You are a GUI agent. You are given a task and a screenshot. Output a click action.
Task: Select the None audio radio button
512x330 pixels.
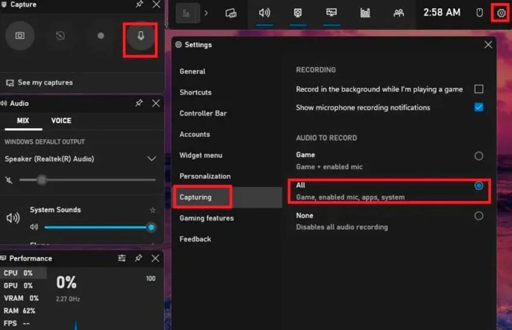pyautogui.click(x=479, y=216)
